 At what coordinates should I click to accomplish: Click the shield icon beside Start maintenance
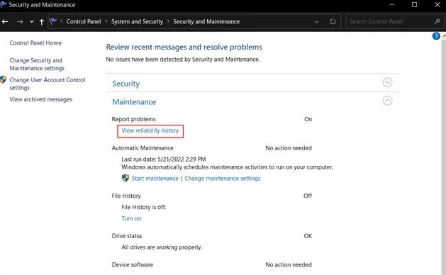tap(126, 178)
